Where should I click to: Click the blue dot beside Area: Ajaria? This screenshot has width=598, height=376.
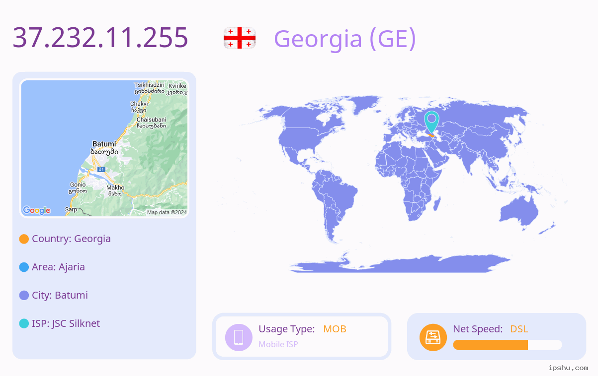tap(24, 267)
